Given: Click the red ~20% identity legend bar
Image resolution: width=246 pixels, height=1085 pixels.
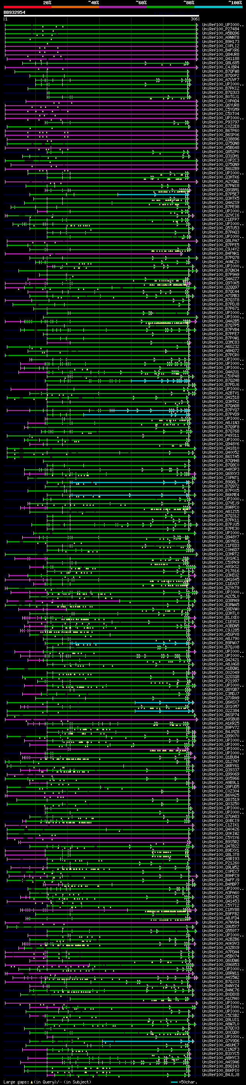Looking at the screenshot, I should [x=28, y=7].
